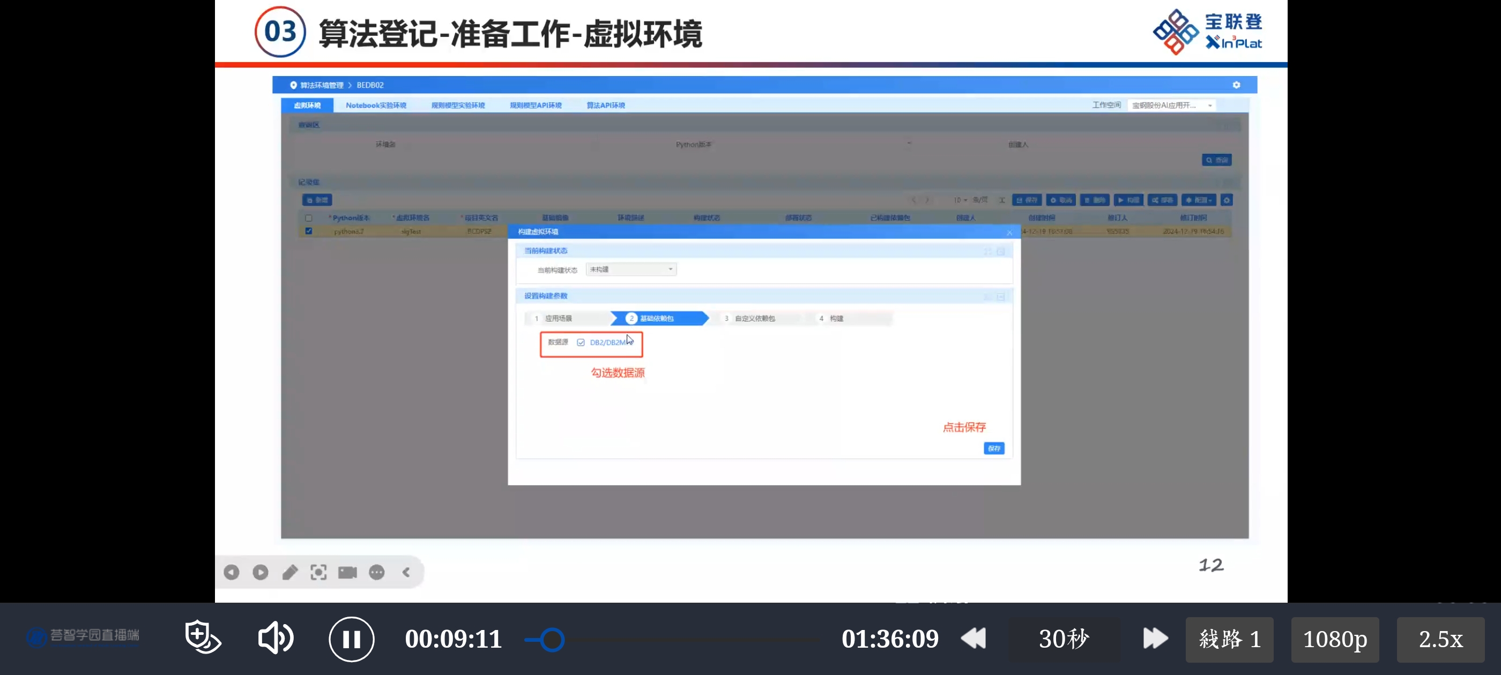The image size is (1501, 675).
Task: Click the screen capture focus icon
Action: pos(318,572)
